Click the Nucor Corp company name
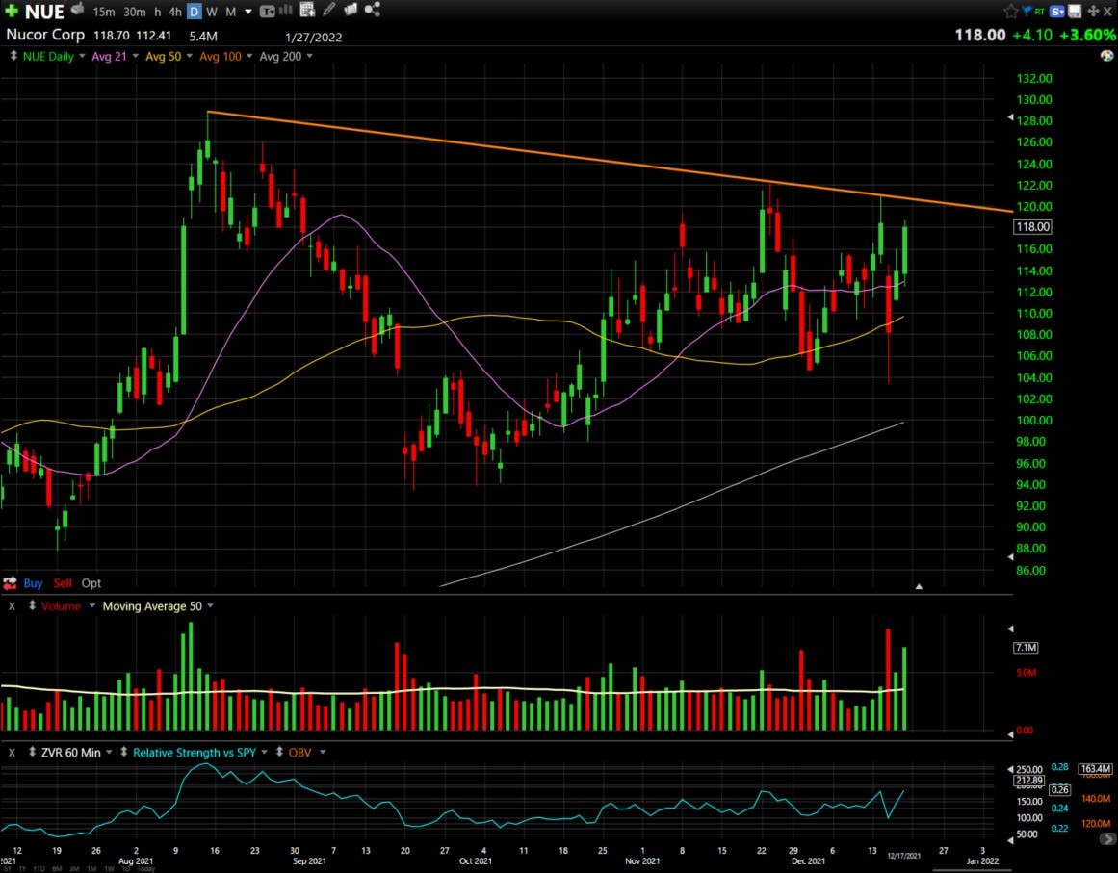 coord(45,35)
